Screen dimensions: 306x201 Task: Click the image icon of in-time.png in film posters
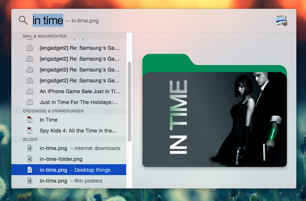tap(30, 181)
